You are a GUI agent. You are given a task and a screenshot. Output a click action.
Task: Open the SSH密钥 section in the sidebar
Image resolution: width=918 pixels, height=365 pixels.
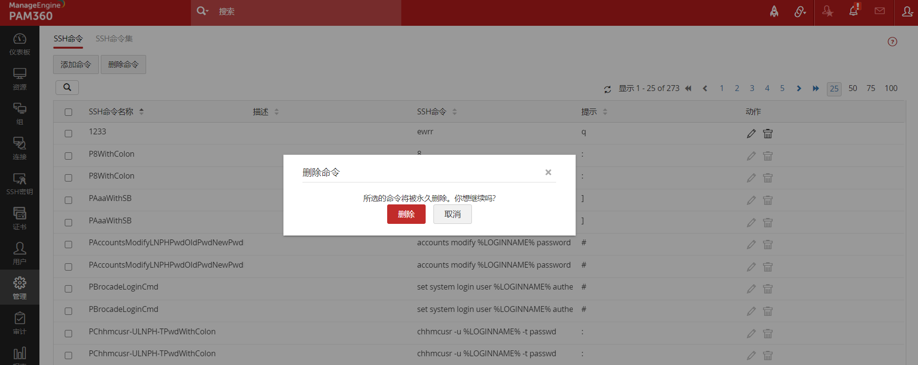tap(19, 183)
